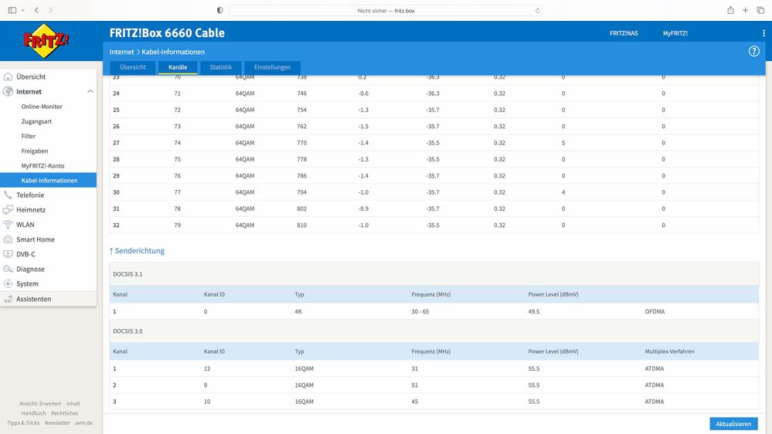
Task: Open the help question mark icon
Action: click(x=753, y=51)
